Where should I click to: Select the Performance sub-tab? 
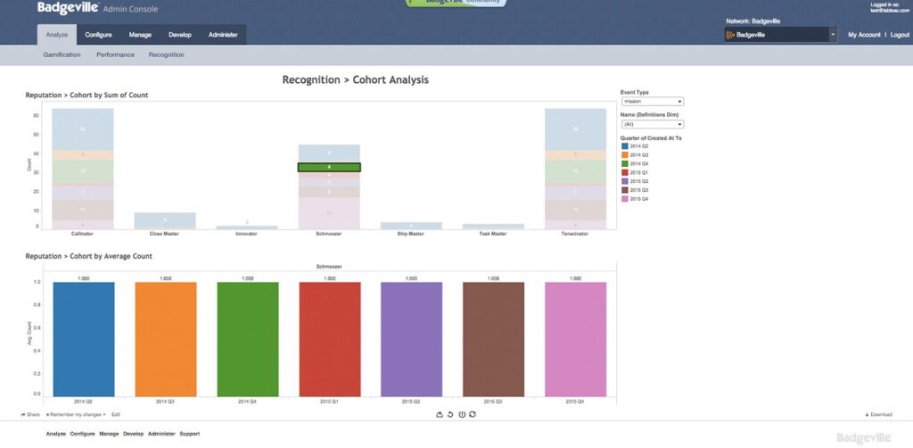pos(115,54)
